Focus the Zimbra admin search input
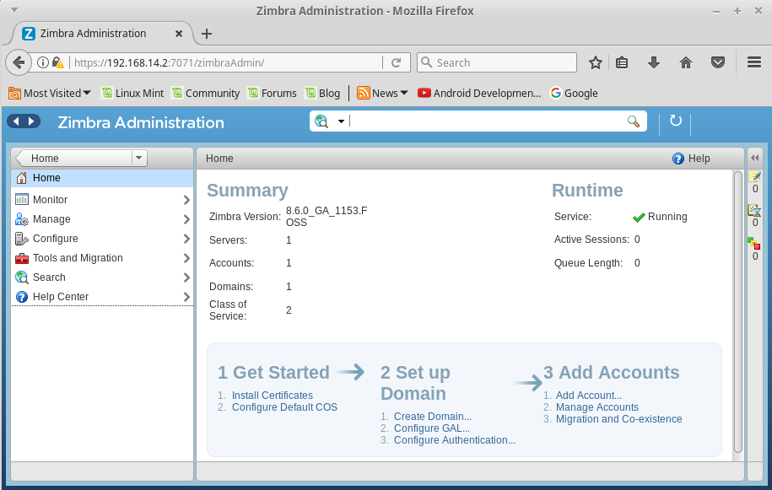Image resolution: width=772 pixels, height=490 pixels. click(487, 121)
